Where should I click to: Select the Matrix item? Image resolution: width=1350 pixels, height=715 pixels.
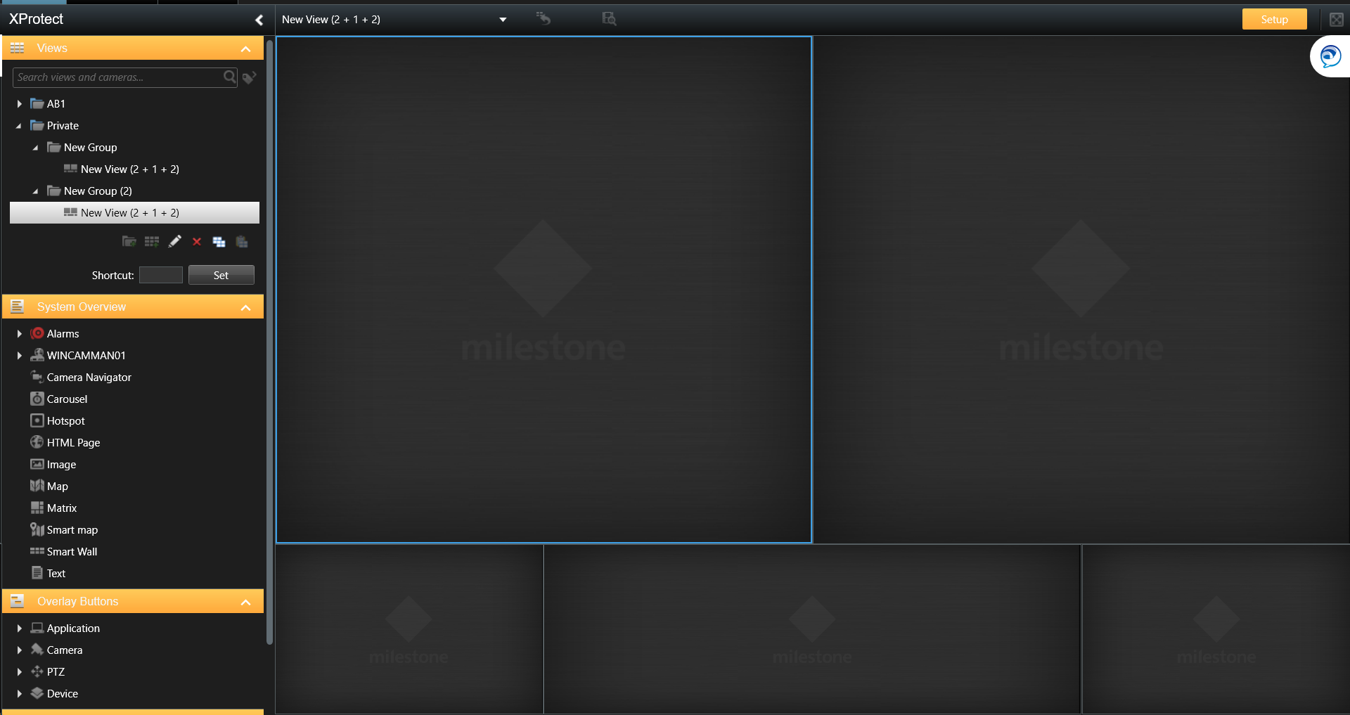pos(62,508)
